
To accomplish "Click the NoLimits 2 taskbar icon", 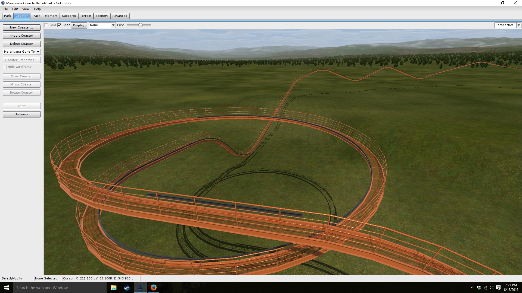I will [140, 288].
